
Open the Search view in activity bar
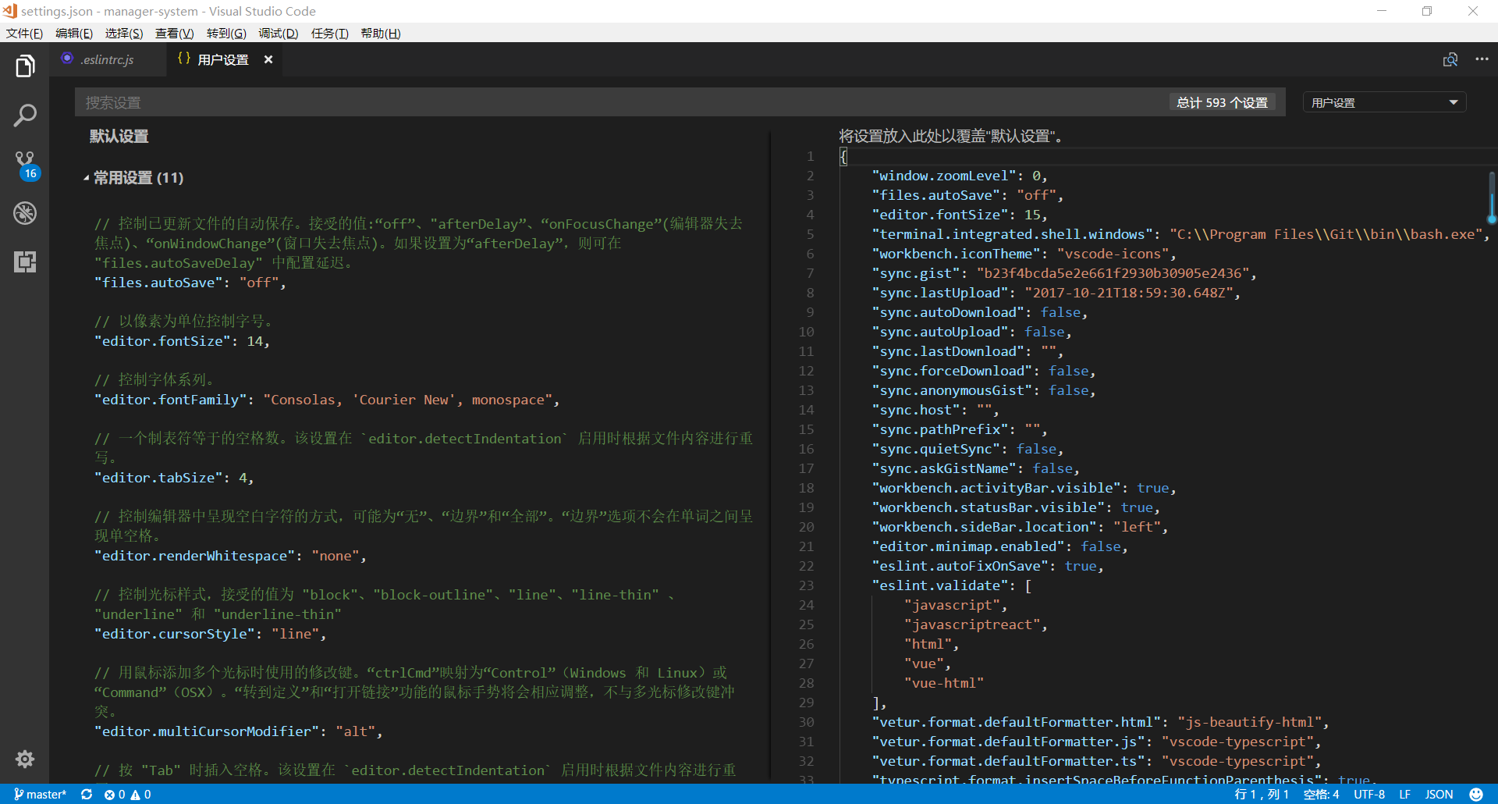[25, 116]
